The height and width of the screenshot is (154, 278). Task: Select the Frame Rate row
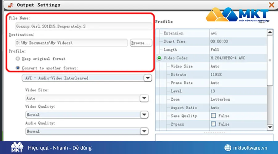point(211,83)
